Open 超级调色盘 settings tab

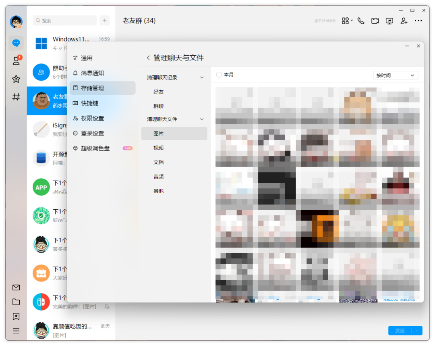pos(102,148)
